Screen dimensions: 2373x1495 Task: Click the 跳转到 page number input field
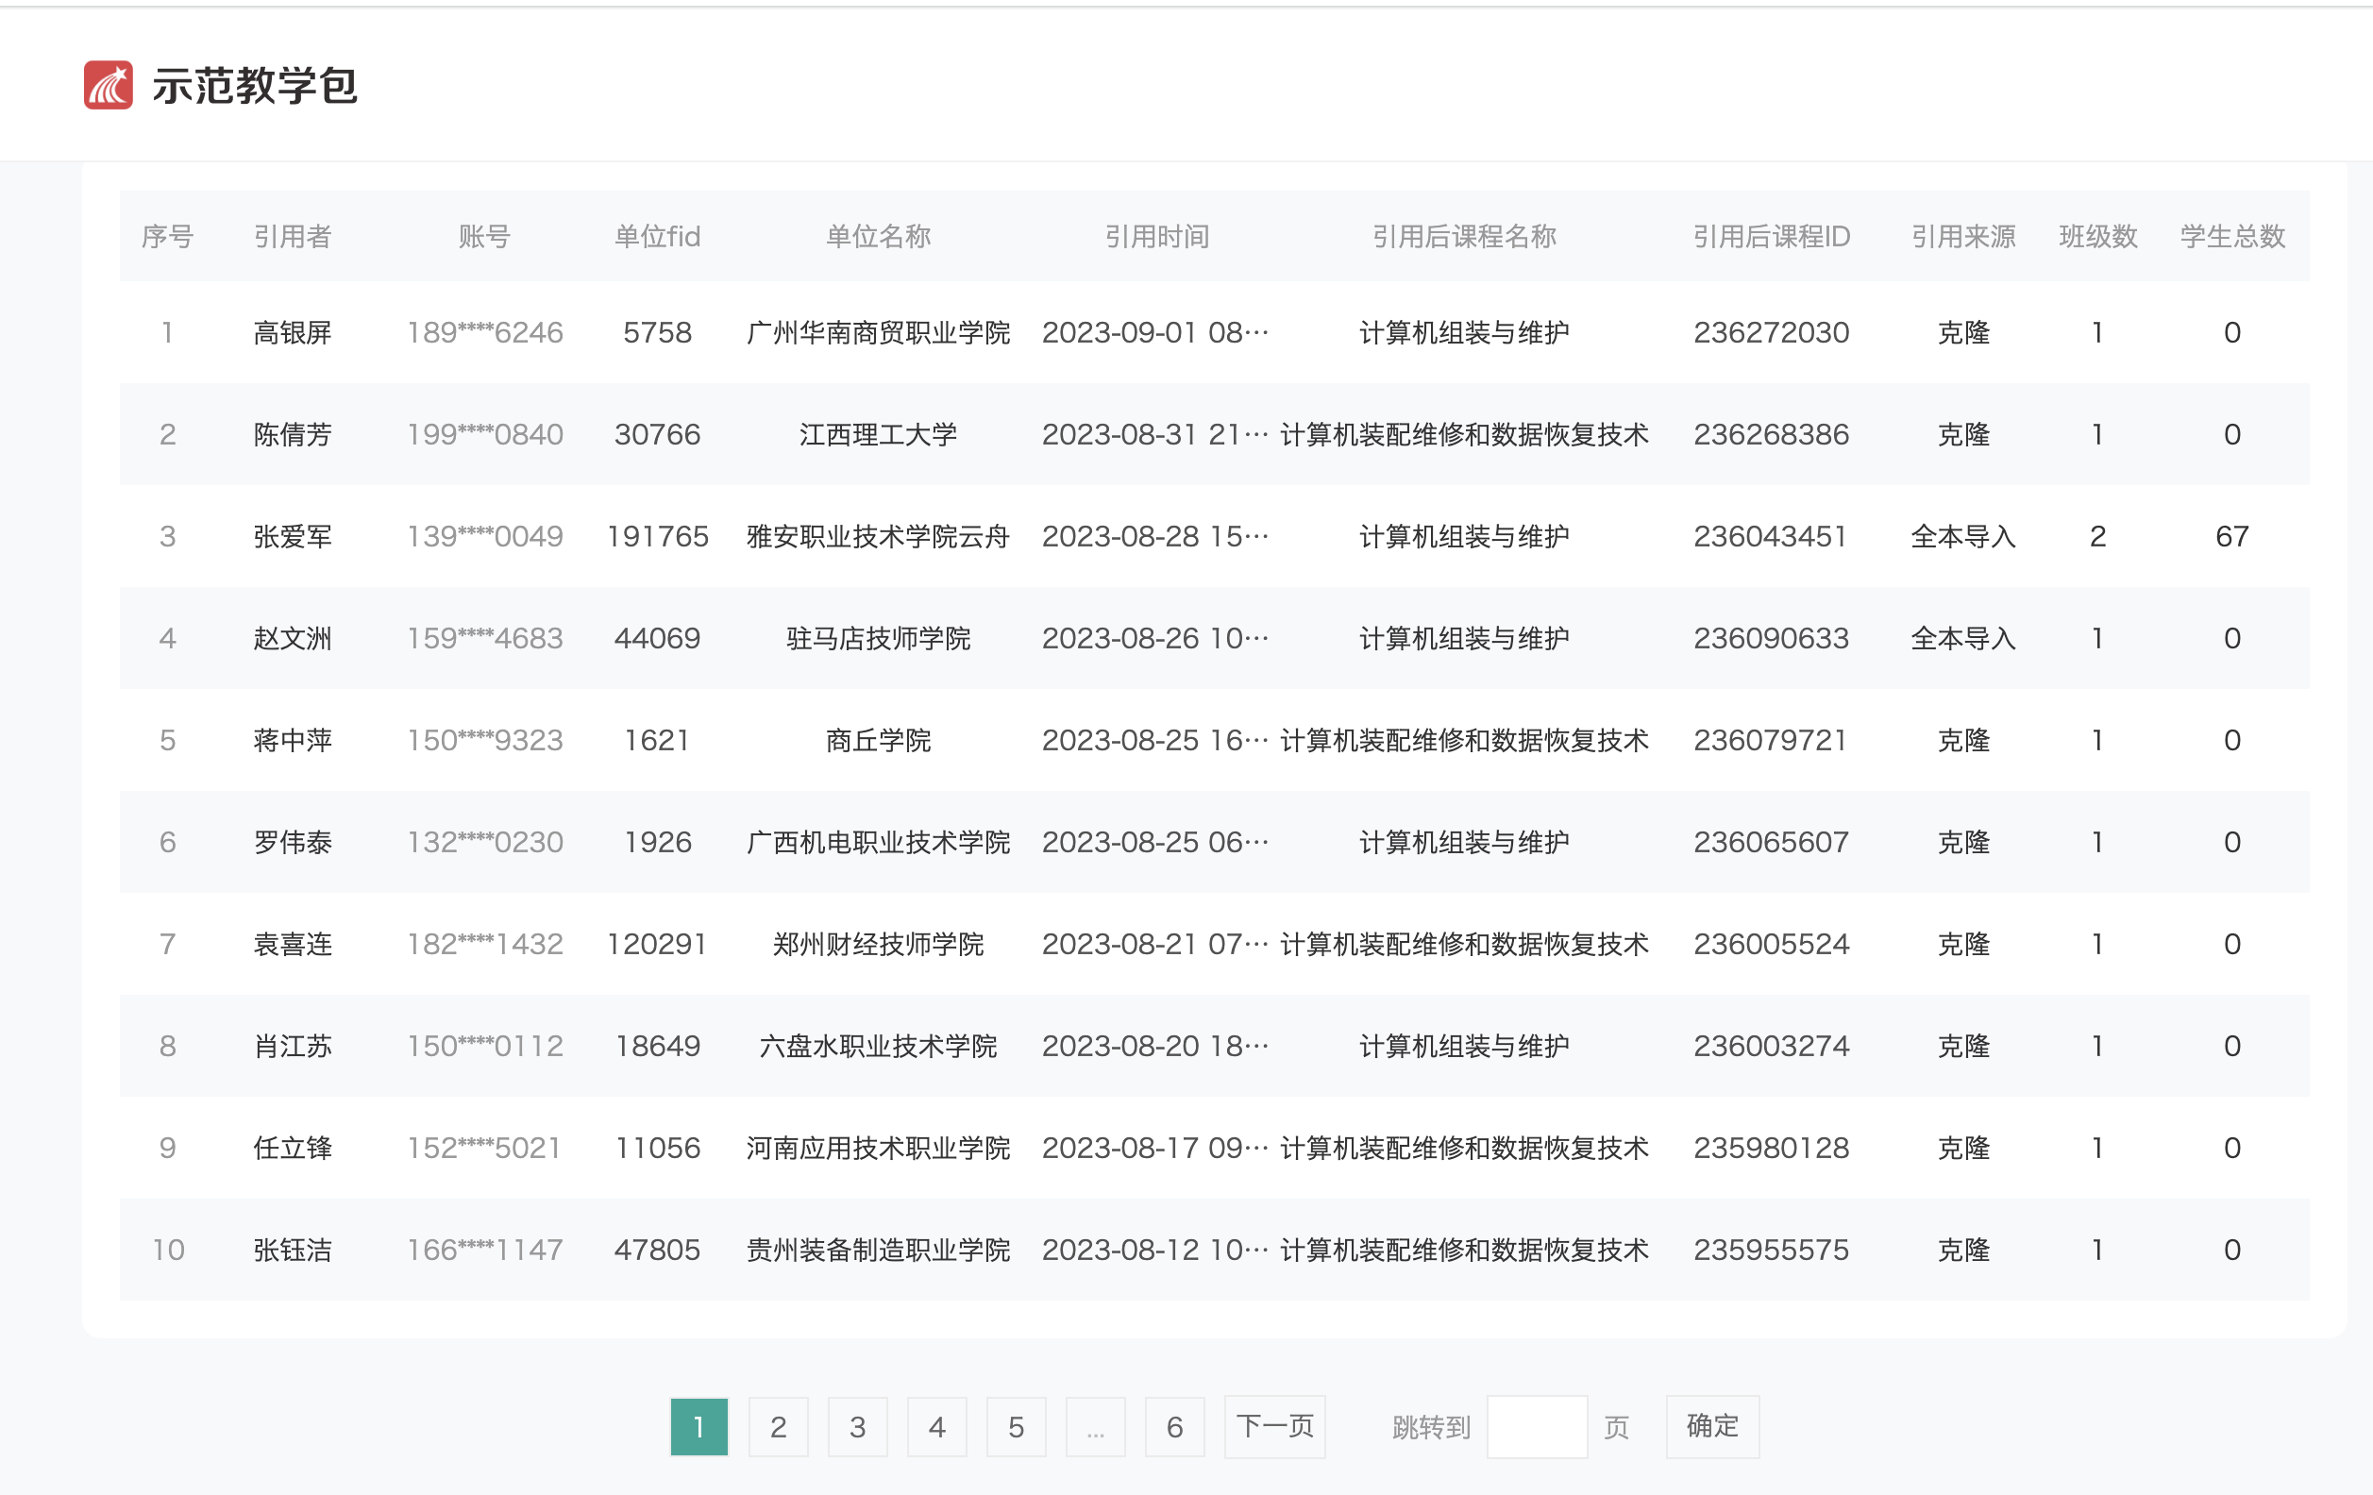pyautogui.click(x=1538, y=1426)
